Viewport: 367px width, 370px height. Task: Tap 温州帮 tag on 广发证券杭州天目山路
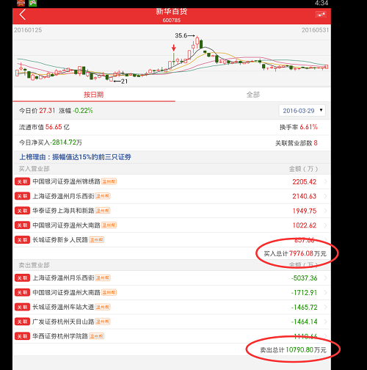click(x=103, y=322)
